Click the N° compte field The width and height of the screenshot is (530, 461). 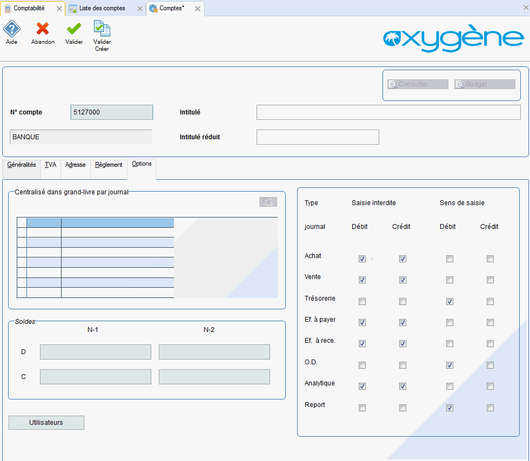pos(112,112)
